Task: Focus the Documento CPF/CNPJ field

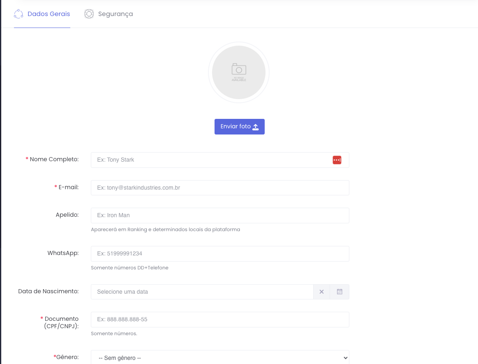Action: [220, 319]
